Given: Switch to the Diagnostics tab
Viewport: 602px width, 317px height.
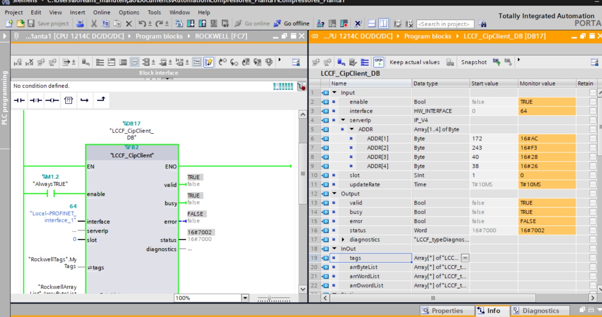Looking at the screenshot, I should 540,311.
